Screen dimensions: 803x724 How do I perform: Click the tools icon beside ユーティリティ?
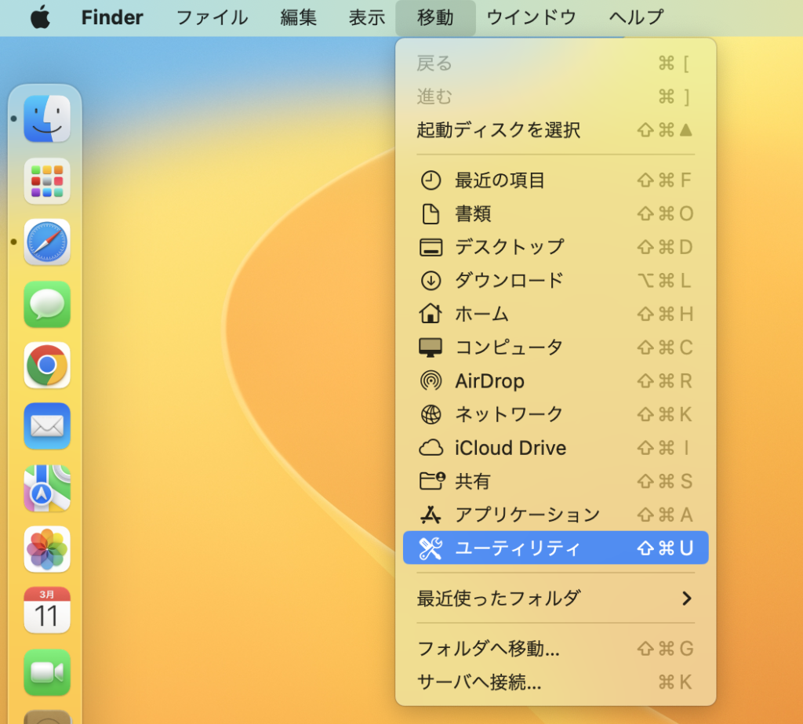[431, 548]
